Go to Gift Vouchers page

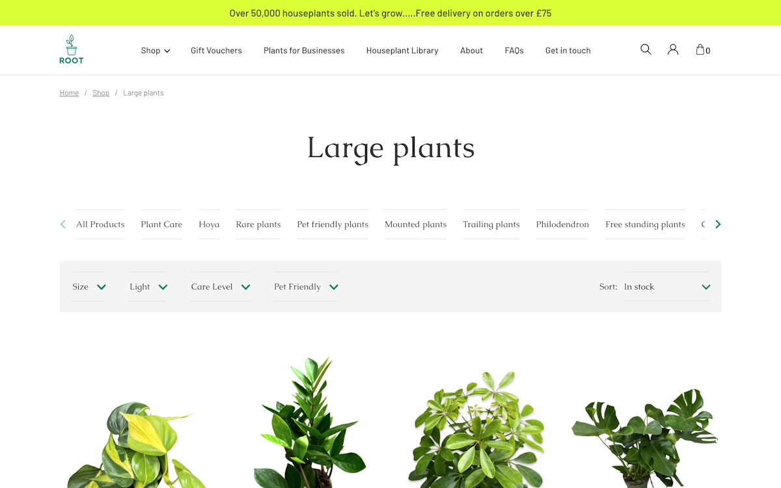pyautogui.click(x=216, y=50)
